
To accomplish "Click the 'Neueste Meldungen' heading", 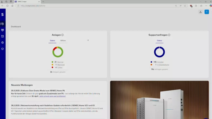I will coord(22,85).
